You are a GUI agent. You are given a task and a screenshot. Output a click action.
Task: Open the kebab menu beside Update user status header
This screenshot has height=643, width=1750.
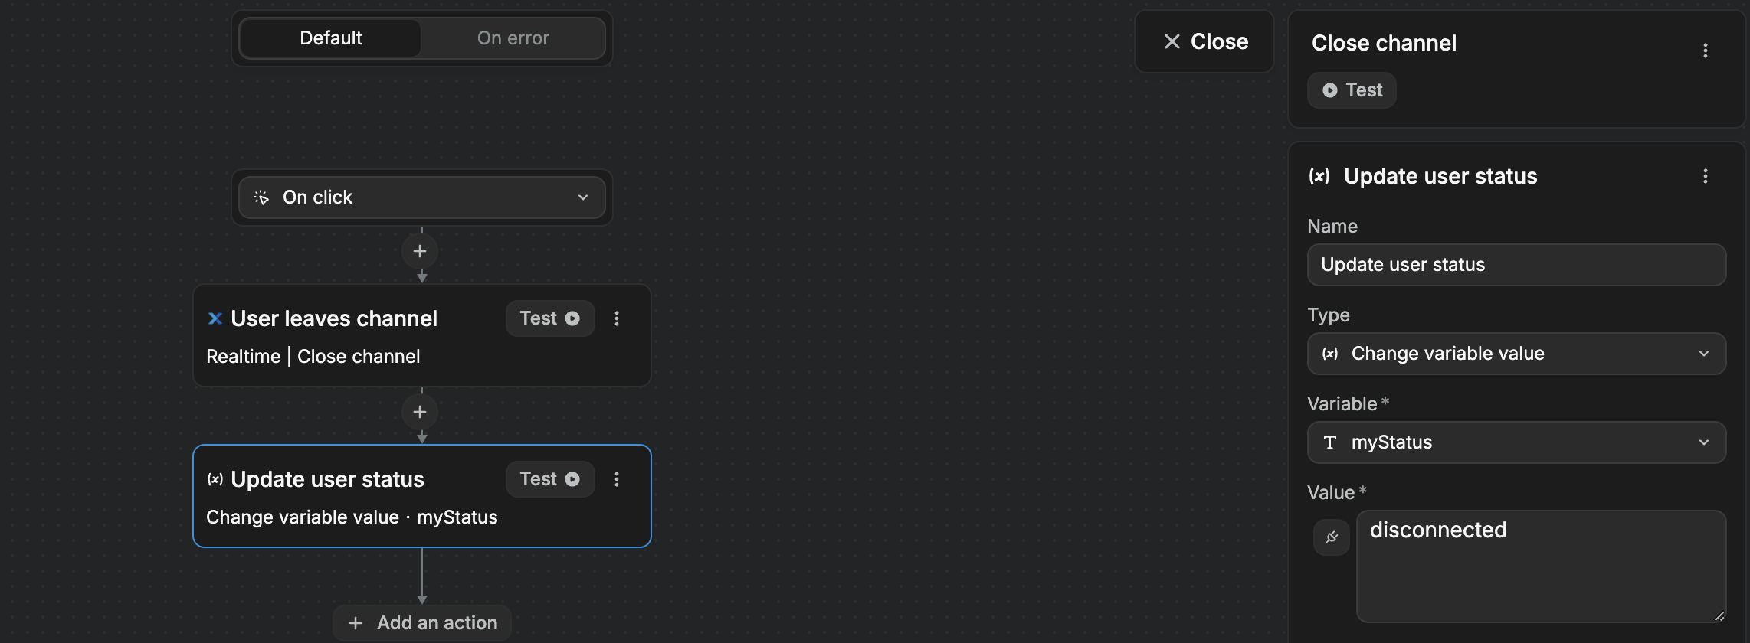tap(1706, 176)
